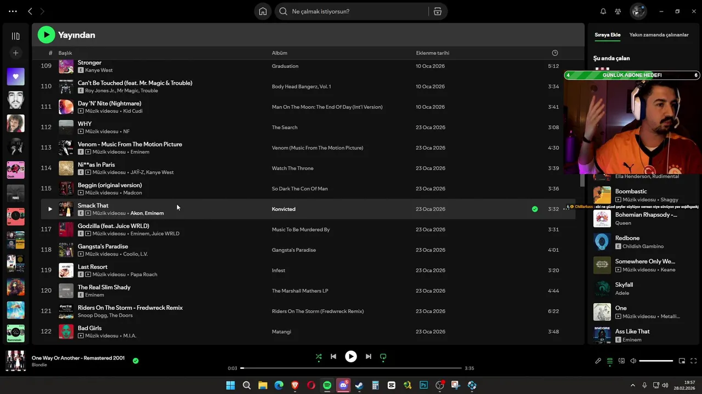Select The Real Slim Shady track
The width and height of the screenshot is (702, 394).
coord(104,287)
